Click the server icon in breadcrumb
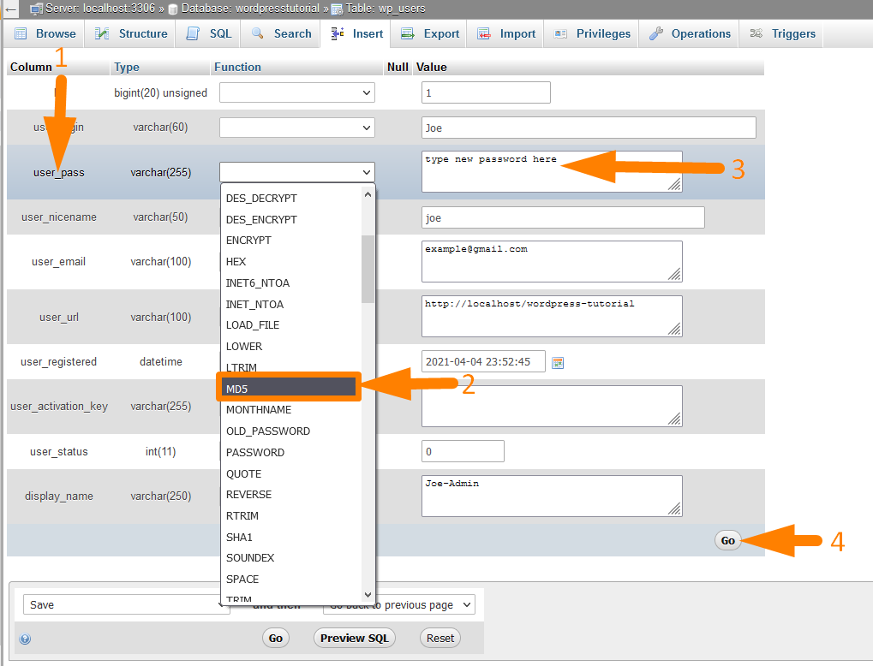Viewport: 873px width, 666px height. point(36,9)
